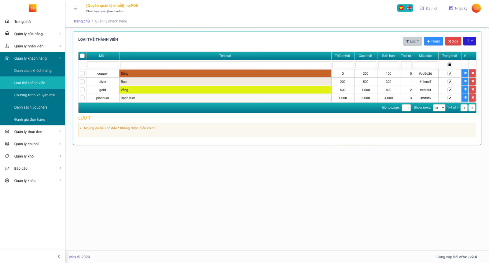Viewport: 489px width, 263px height.
Task: Open the user avatar in header
Action: click(476, 8)
